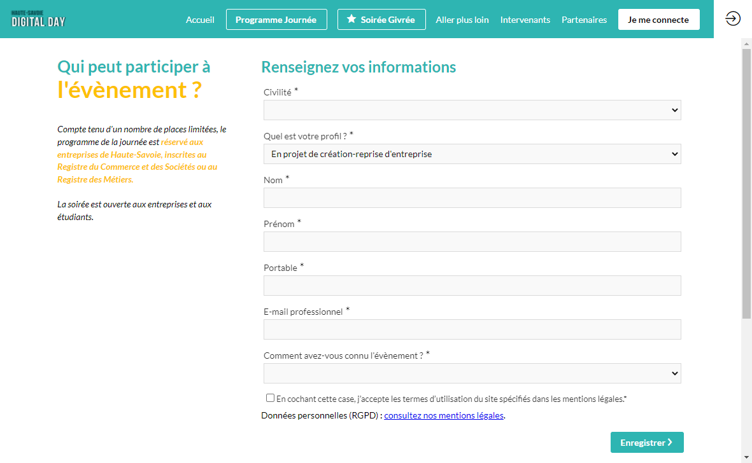
Task: Click the Je me connecte button
Action: tap(658, 20)
